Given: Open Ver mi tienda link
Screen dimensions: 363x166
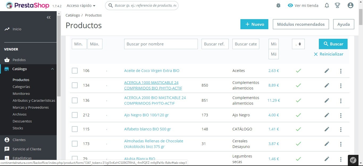Looking at the screenshot, I should point(303,5).
